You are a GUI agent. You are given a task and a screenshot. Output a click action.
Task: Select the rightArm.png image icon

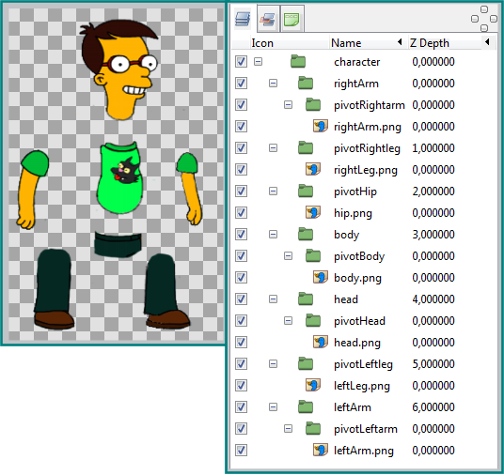tap(321, 126)
